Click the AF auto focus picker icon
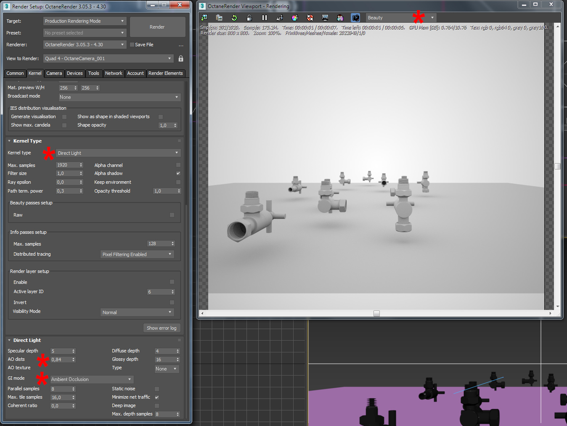Image resolution: width=567 pixels, height=426 pixels. point(280,18)
